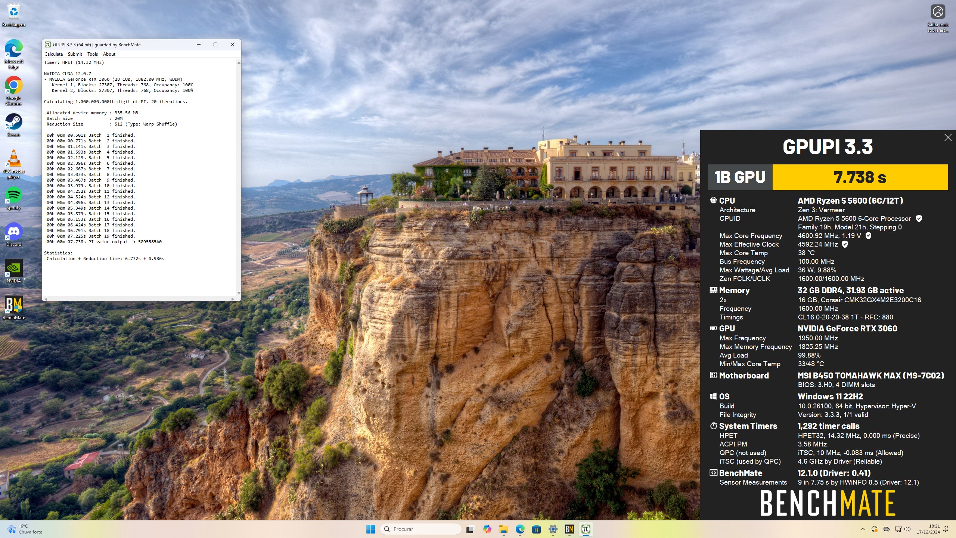Image resolution: width=956 pixels, height=538 pixels.
Task: Click the OneDrive cloud tray icon
Action: pos(887,529)
